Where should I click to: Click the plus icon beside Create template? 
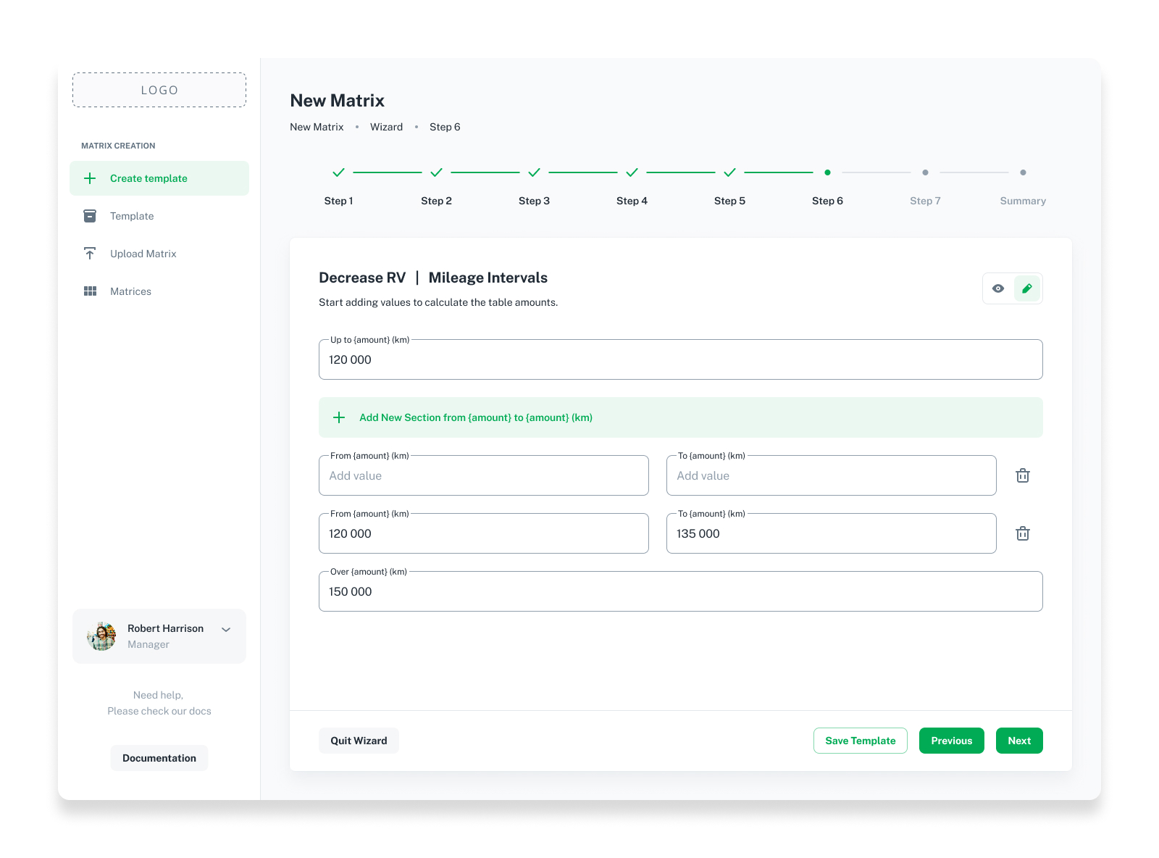pos(90,178)
